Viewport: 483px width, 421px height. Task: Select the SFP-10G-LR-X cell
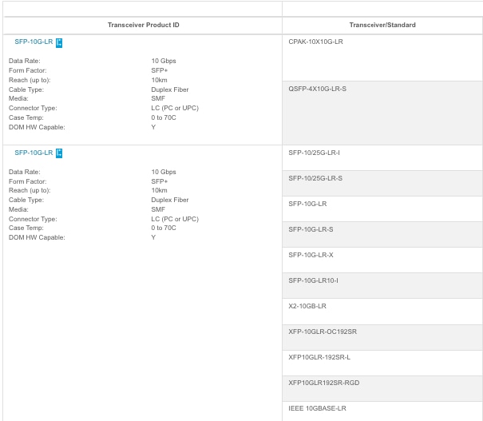pos(382,260)
